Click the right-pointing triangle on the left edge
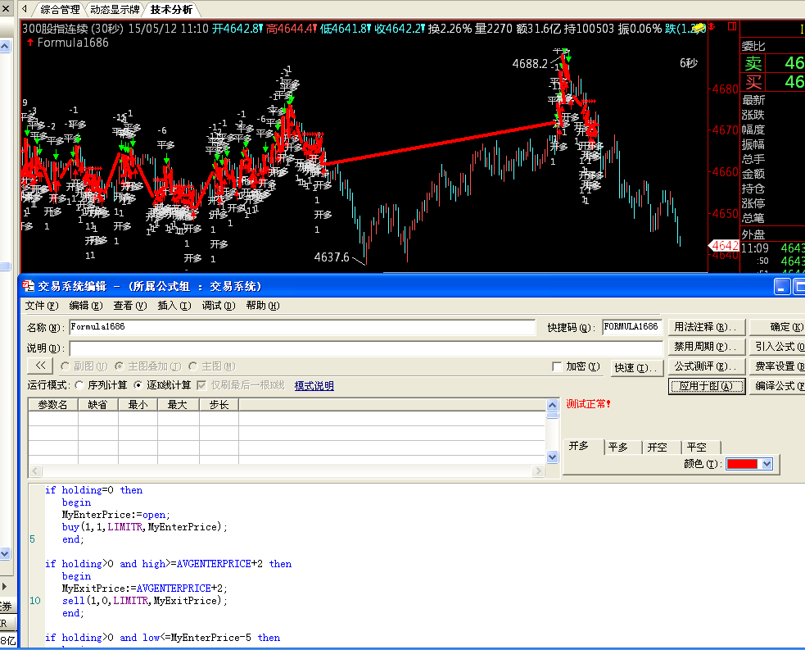Screen dimensions: 805x650 pyautogui.click(x=5, y=586)
